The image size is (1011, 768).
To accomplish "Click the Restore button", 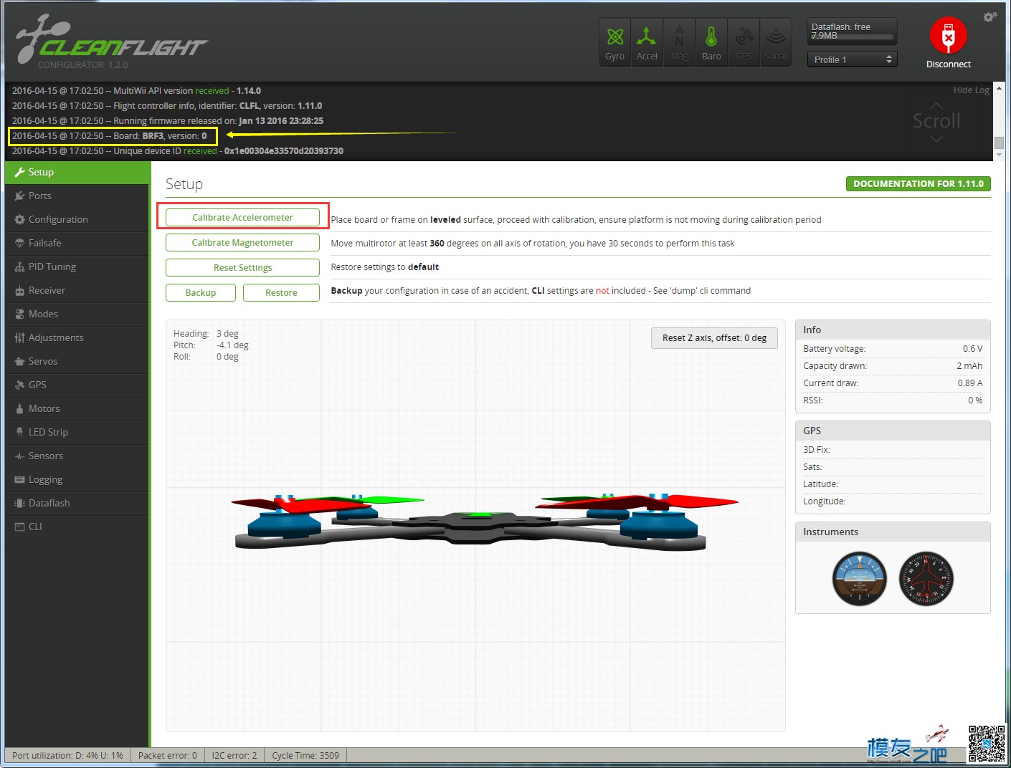I will pos(281,292).
